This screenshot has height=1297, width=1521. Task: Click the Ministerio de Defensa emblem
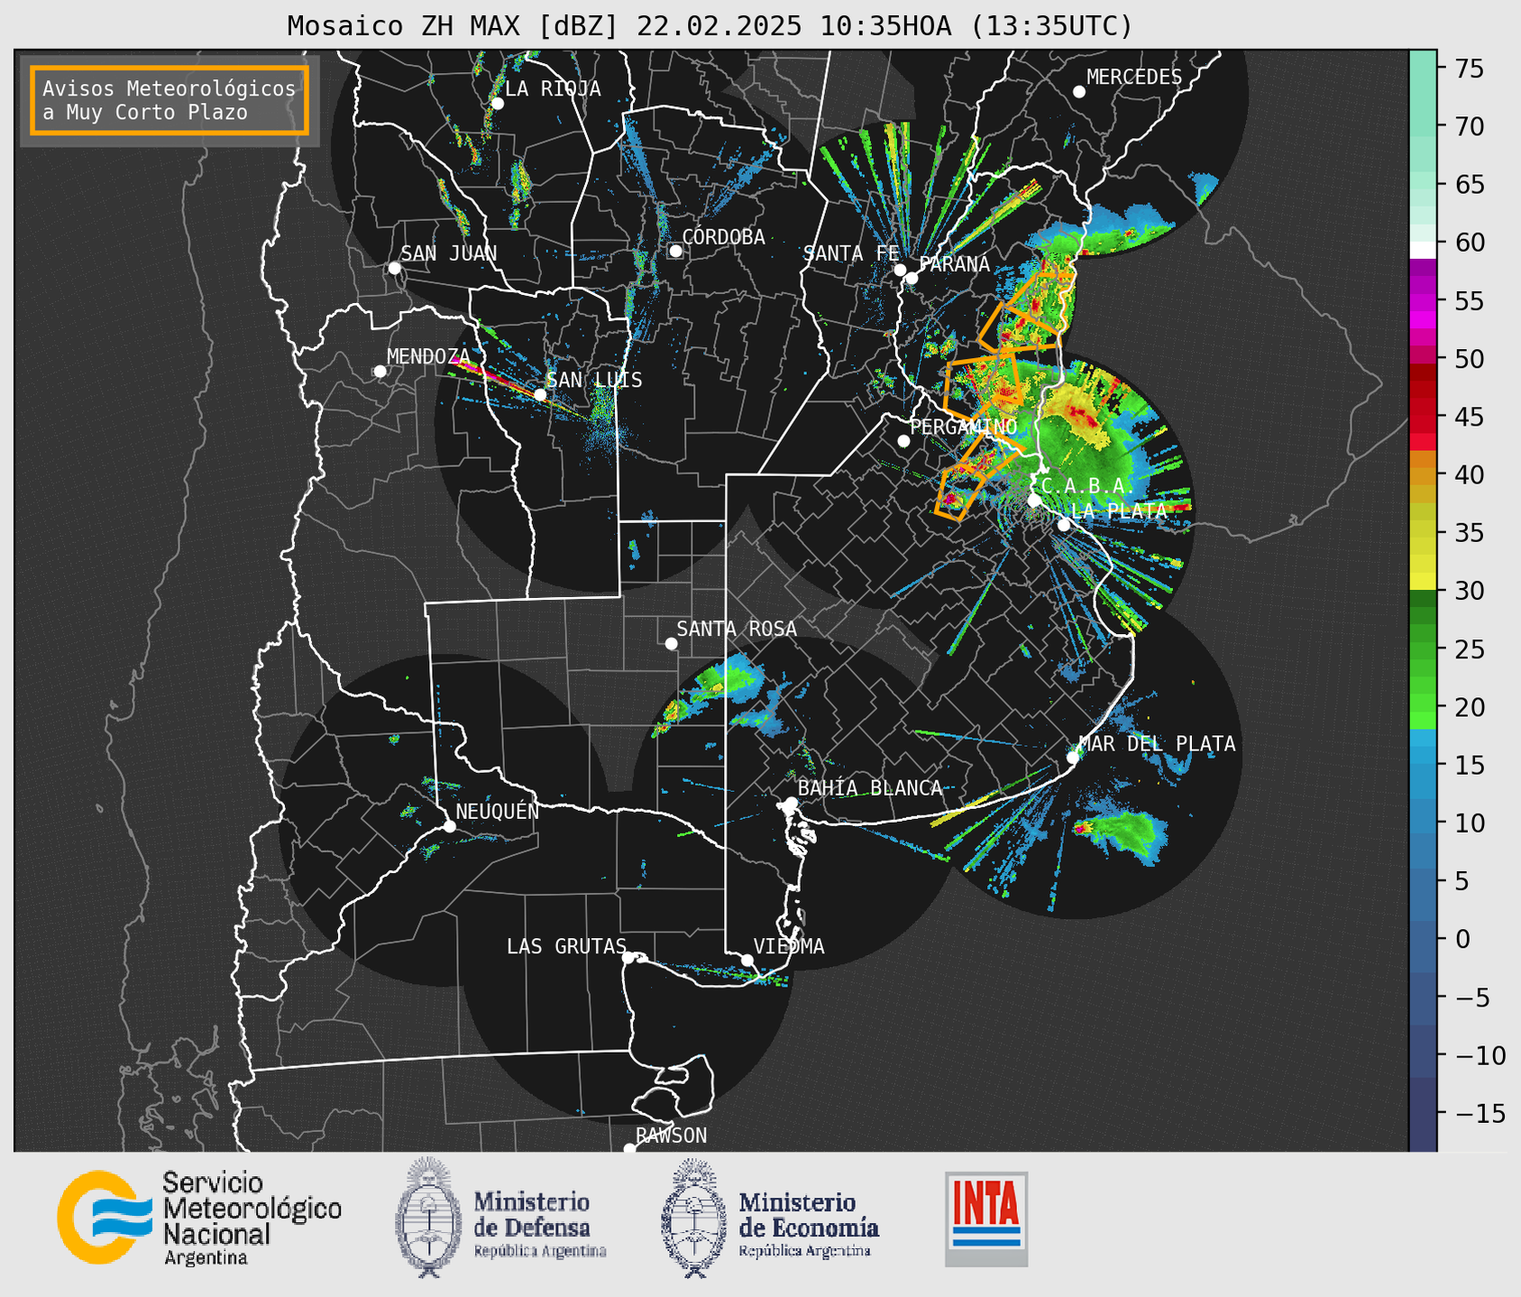(x=429, y=1218)
